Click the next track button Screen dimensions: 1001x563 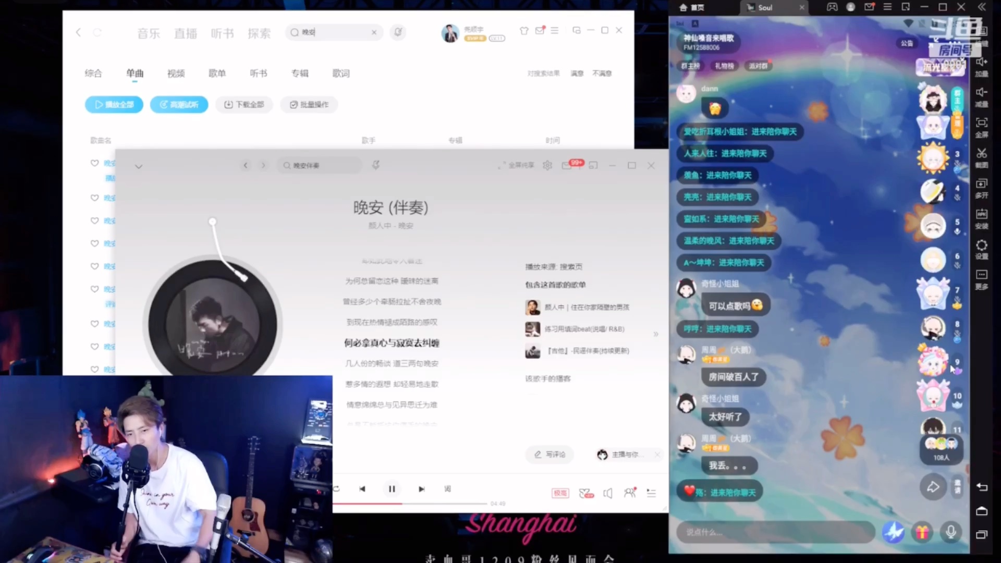[421, 489]
